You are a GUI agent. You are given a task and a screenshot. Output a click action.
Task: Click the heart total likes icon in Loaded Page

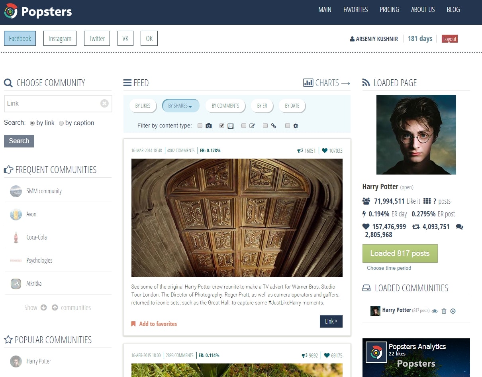point(366,226)
